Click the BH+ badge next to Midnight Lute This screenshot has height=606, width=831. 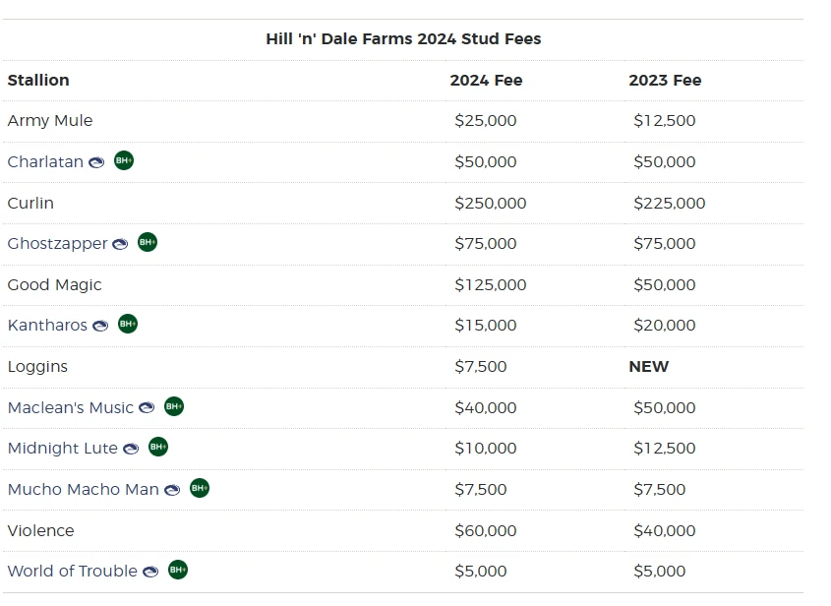tap(158, 447)
